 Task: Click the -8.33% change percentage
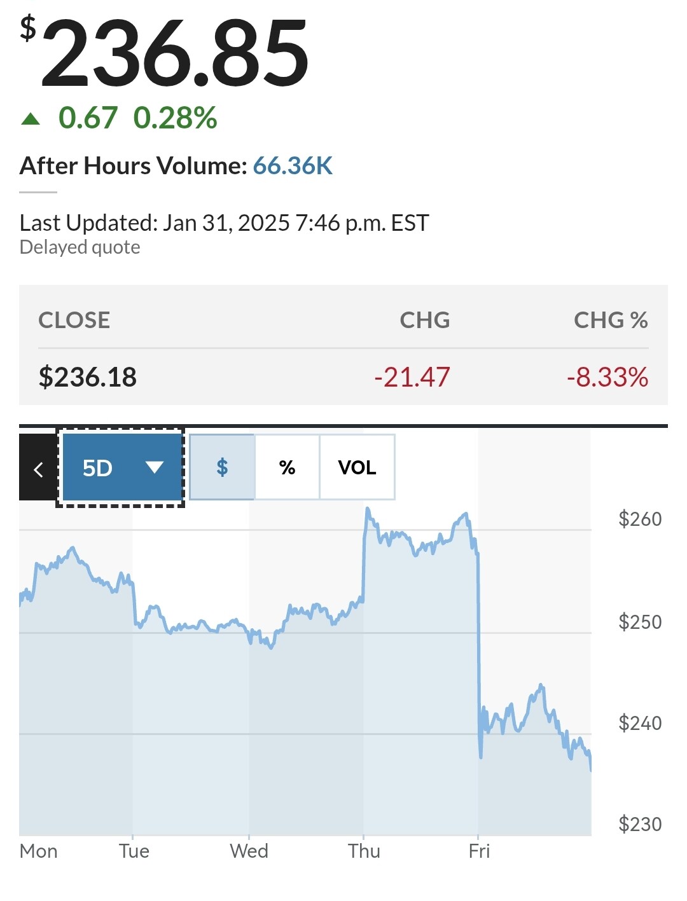tap(607, 377)
